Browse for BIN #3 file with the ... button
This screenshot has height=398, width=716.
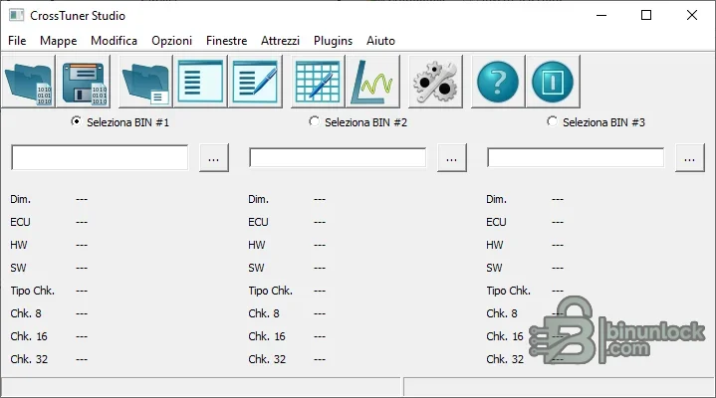[x=689, y=158]
